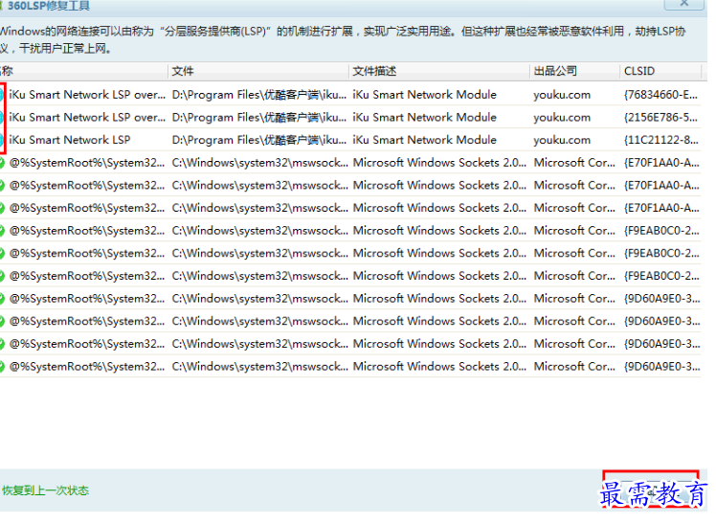Screen dimensions: 716x524
Task: Click youku.com in the {11C21122-8... row
Action: pyautogui.click(x=562, y=140)
